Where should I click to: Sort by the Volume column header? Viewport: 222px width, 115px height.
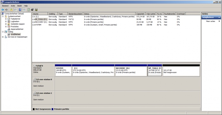click(40, 14)
